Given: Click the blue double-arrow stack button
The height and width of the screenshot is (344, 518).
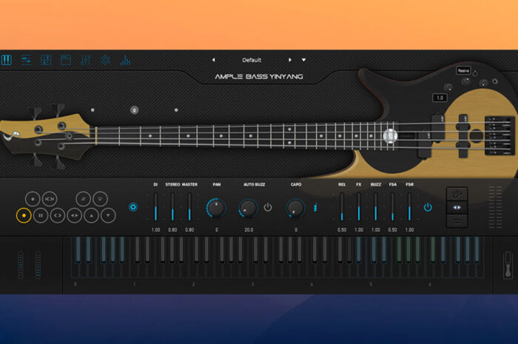Looking at the screenshot, I should pyautogui.click(x=457, y=207).
